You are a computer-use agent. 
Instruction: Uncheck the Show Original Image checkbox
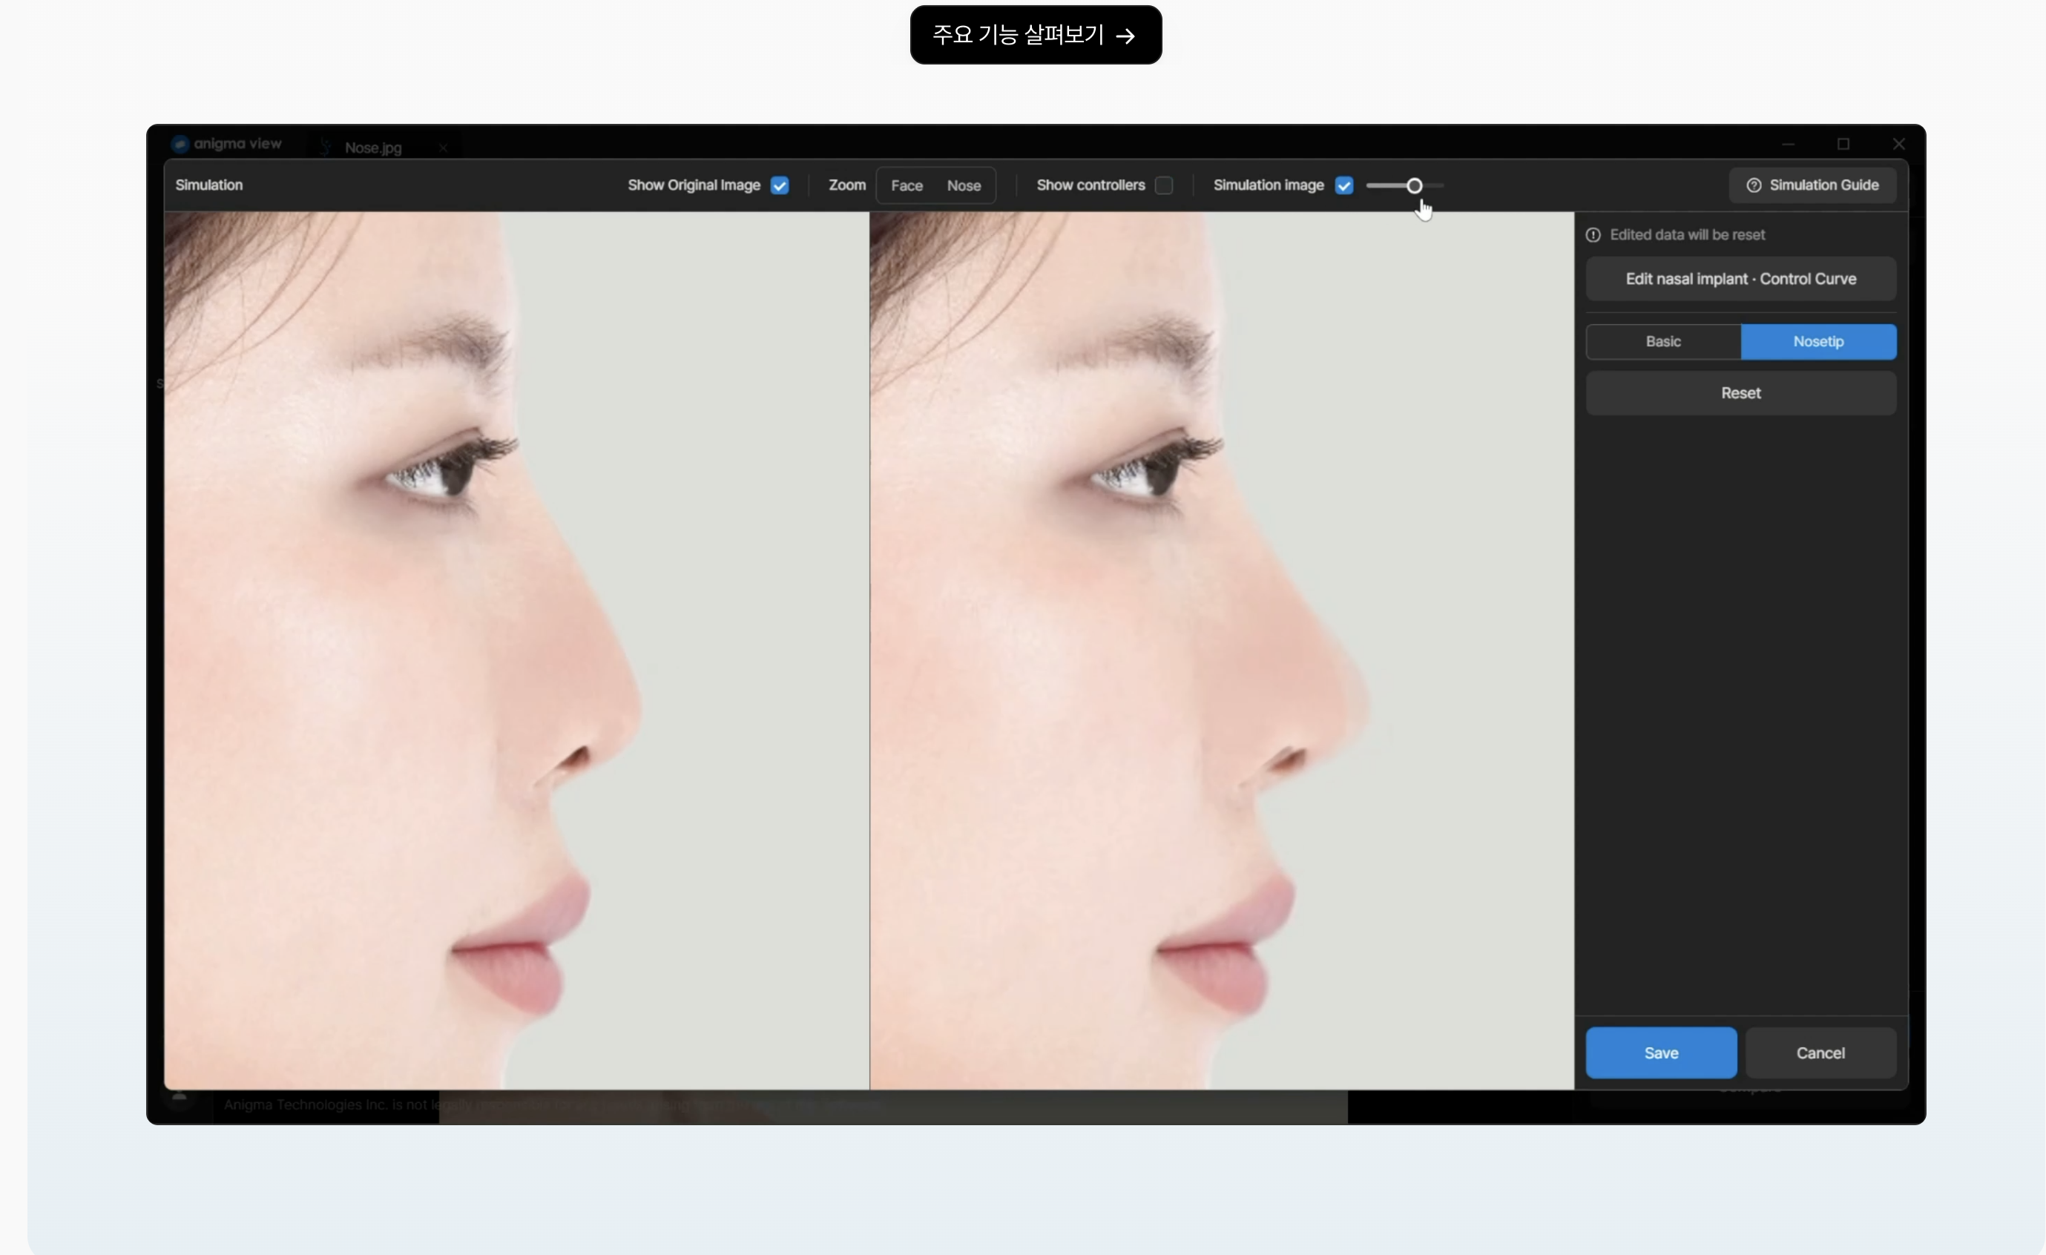pos(780,185)
